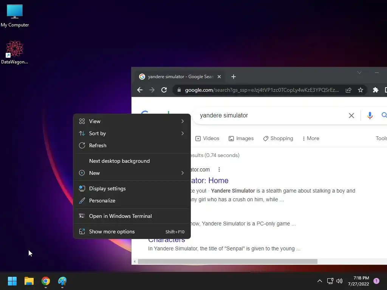This screenshot has height=290, width=387.
Task: Click Show more options
Action: tap(132, 231)
